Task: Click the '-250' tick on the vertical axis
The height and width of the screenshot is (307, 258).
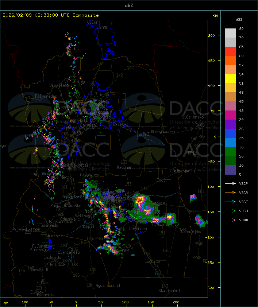Action: tap(209, 263)
